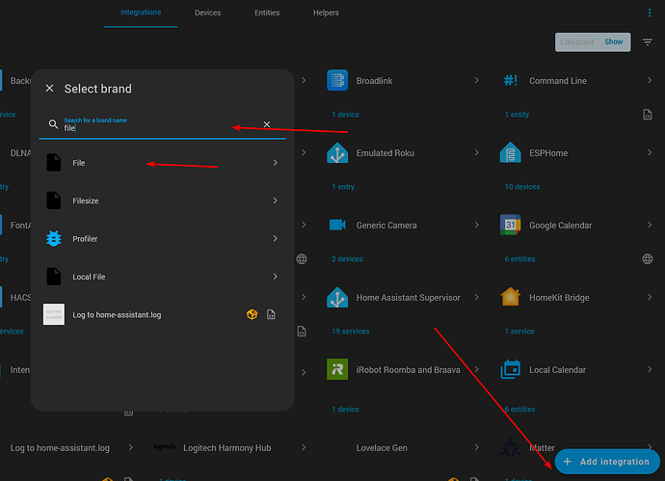Open the Helpers tab
Viewport: 665px width, 481px height.
(326, 13)
